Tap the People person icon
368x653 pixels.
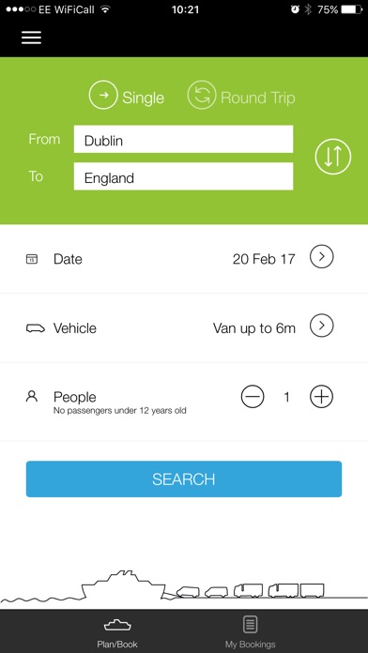[32, 396]
